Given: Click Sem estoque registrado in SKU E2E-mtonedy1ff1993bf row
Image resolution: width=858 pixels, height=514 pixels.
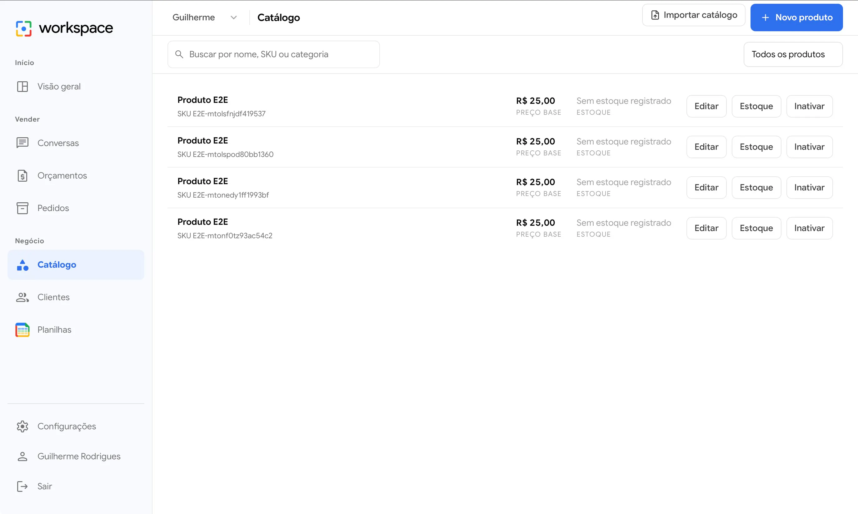Looking at the screenshot, I should pos(623,182).
